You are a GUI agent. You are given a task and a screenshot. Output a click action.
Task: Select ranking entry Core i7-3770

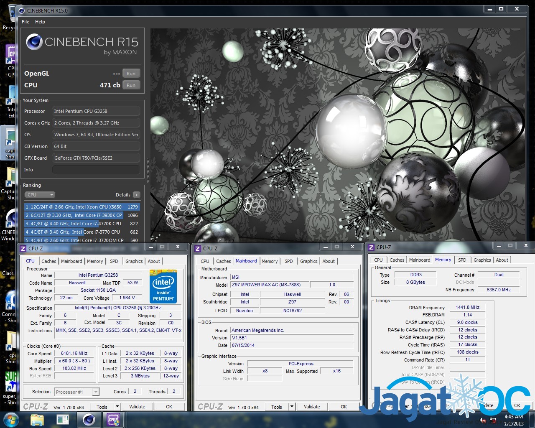[x=82, y=232]
